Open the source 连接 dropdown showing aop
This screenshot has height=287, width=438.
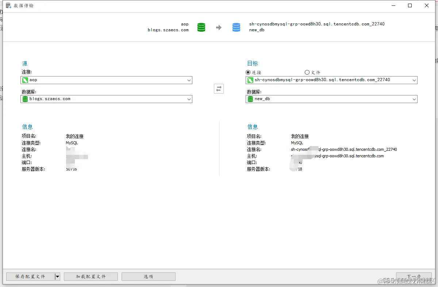point(189,80)
